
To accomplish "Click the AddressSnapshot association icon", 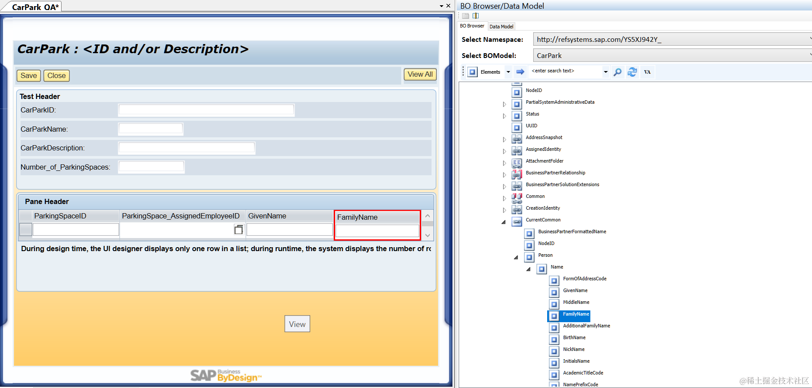I will point(517,140).
